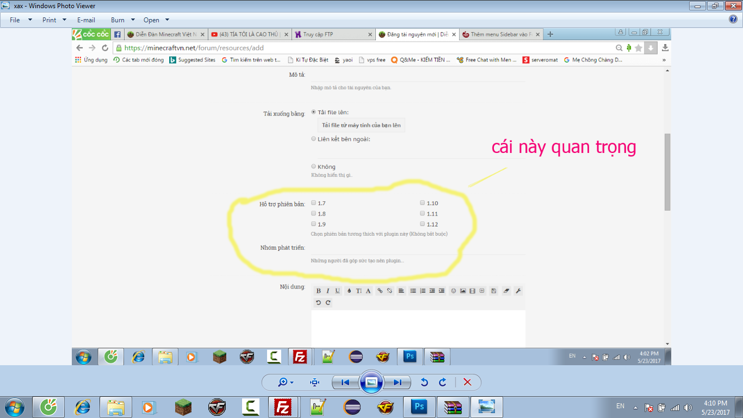Remove formatting with the eraser icon

point(506,291)
